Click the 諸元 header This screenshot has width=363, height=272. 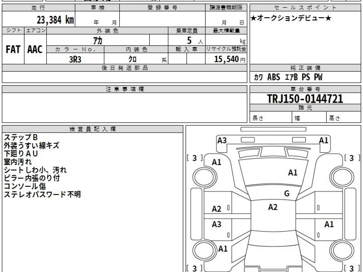pyautogui.click(x=305, y=108)
